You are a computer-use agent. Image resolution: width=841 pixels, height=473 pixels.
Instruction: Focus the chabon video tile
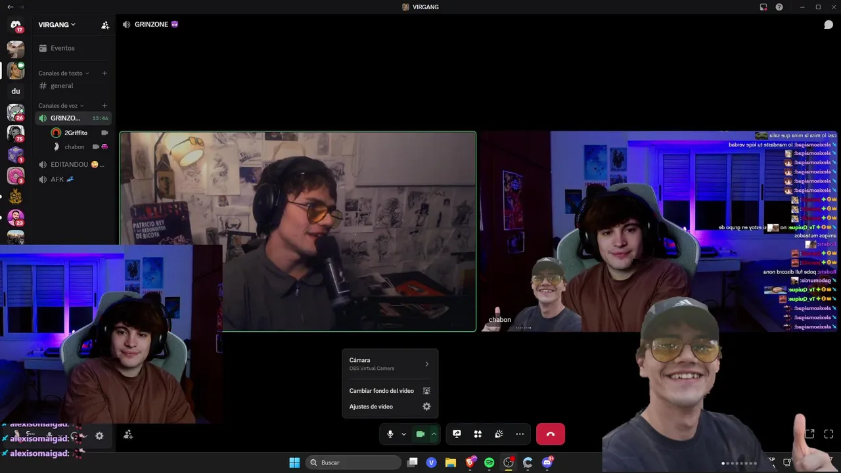(659, 231)
